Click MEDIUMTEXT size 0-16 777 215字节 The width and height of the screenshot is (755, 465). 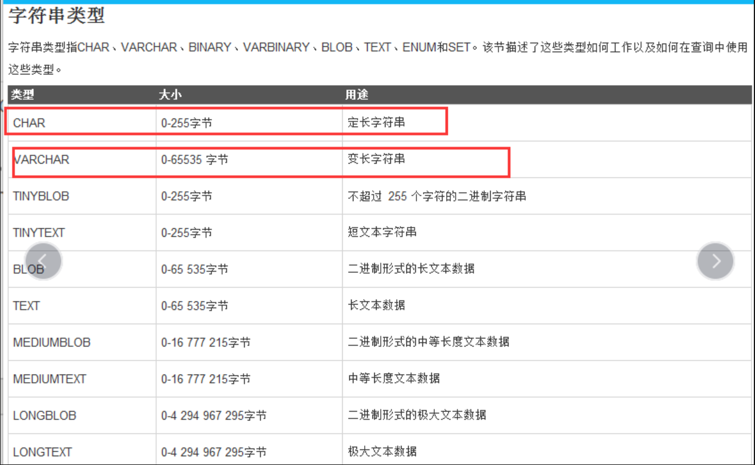249,378
